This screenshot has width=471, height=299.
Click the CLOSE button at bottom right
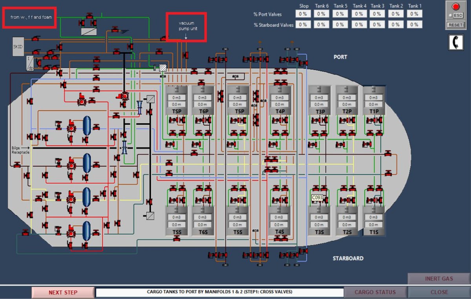(x=439, y=292)
